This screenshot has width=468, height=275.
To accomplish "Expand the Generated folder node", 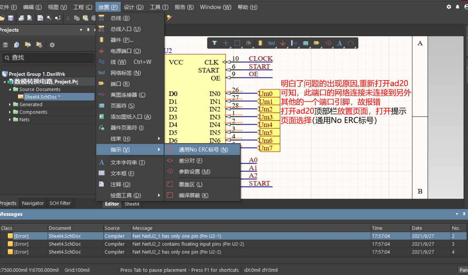I will click(10, 104).
